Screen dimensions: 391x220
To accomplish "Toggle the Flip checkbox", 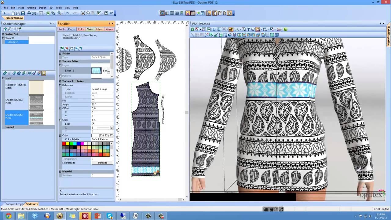I will point(93,101).
